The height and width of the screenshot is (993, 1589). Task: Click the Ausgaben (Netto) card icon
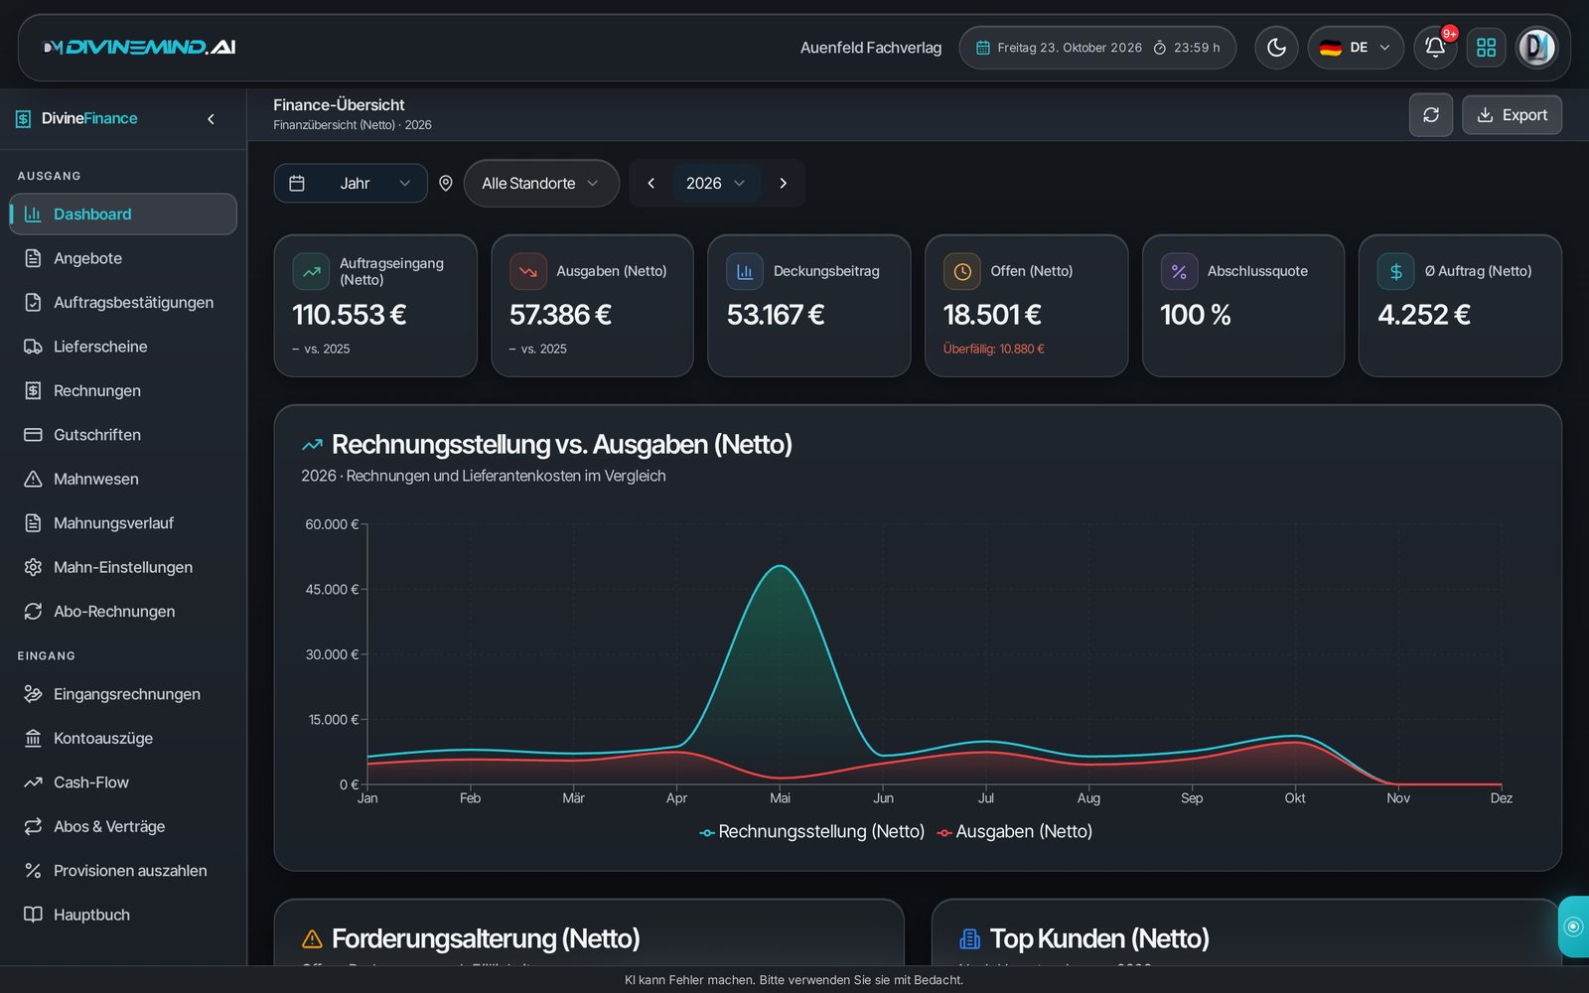point(528,271)
